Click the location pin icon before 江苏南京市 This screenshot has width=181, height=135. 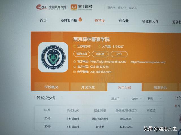[x=74, y=46]
